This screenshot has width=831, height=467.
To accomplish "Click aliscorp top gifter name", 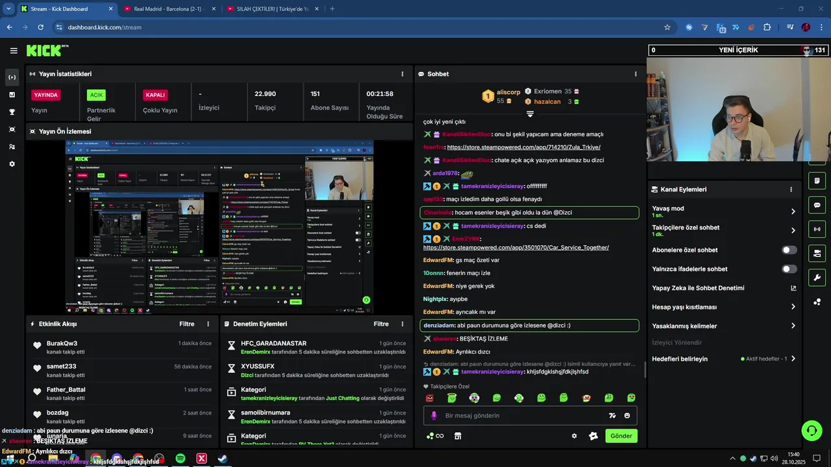I will (508, 92).
